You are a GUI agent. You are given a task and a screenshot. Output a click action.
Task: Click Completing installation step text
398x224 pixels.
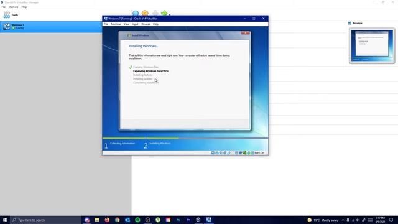(x=146, y=83)
